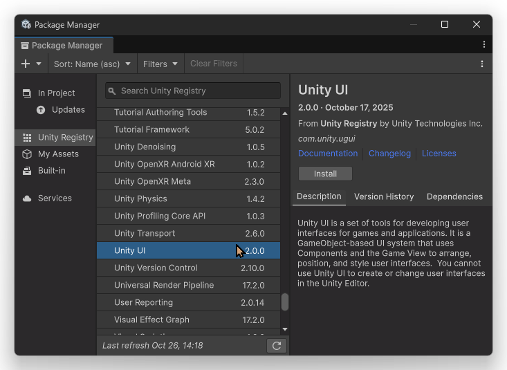Image resolution: width=507 pixels, height=370 pixels.
Task: Click the refresh package list icon
Action: 276,346
